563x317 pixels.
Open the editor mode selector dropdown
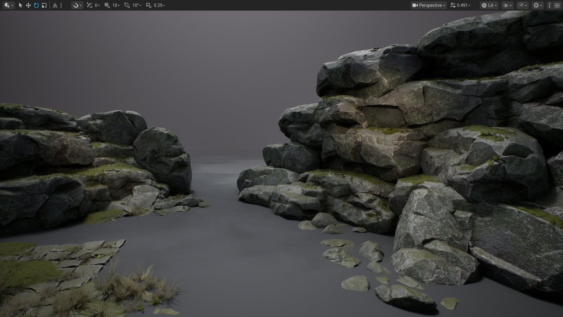[x=9, y=5]
